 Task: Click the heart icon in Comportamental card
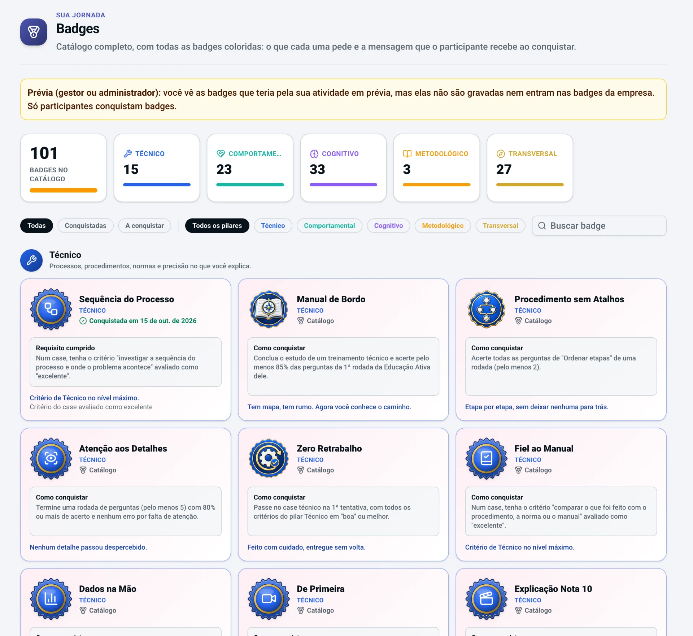221,153
